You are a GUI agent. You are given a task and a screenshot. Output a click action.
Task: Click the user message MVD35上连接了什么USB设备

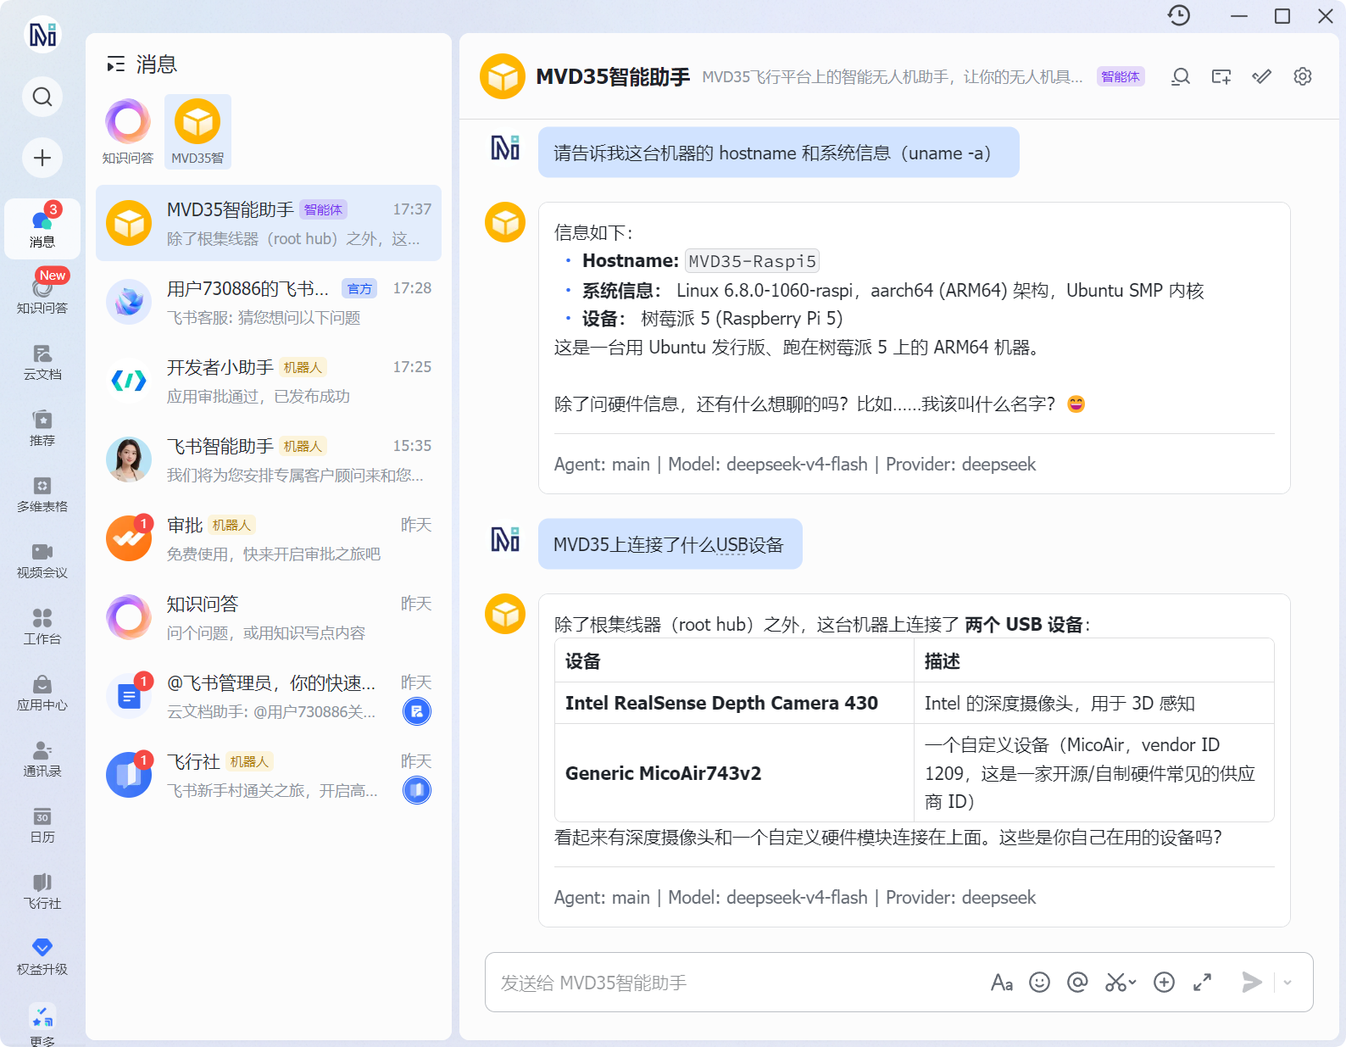point(670,544)
